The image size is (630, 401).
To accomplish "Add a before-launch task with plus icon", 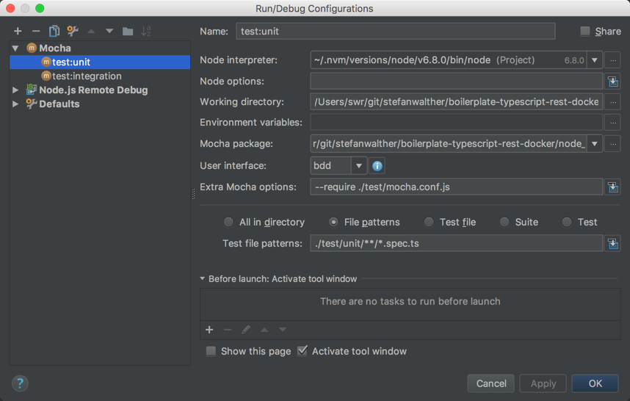I will [x=209, y=330].
